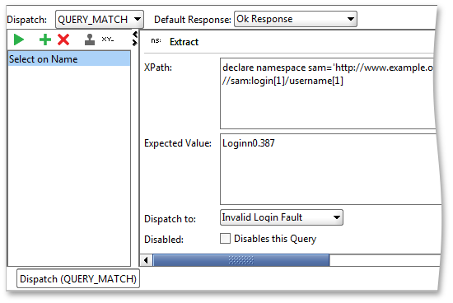Click the Extract button
The width and height of the screenshot is (453, 303).
click(184, 42)
